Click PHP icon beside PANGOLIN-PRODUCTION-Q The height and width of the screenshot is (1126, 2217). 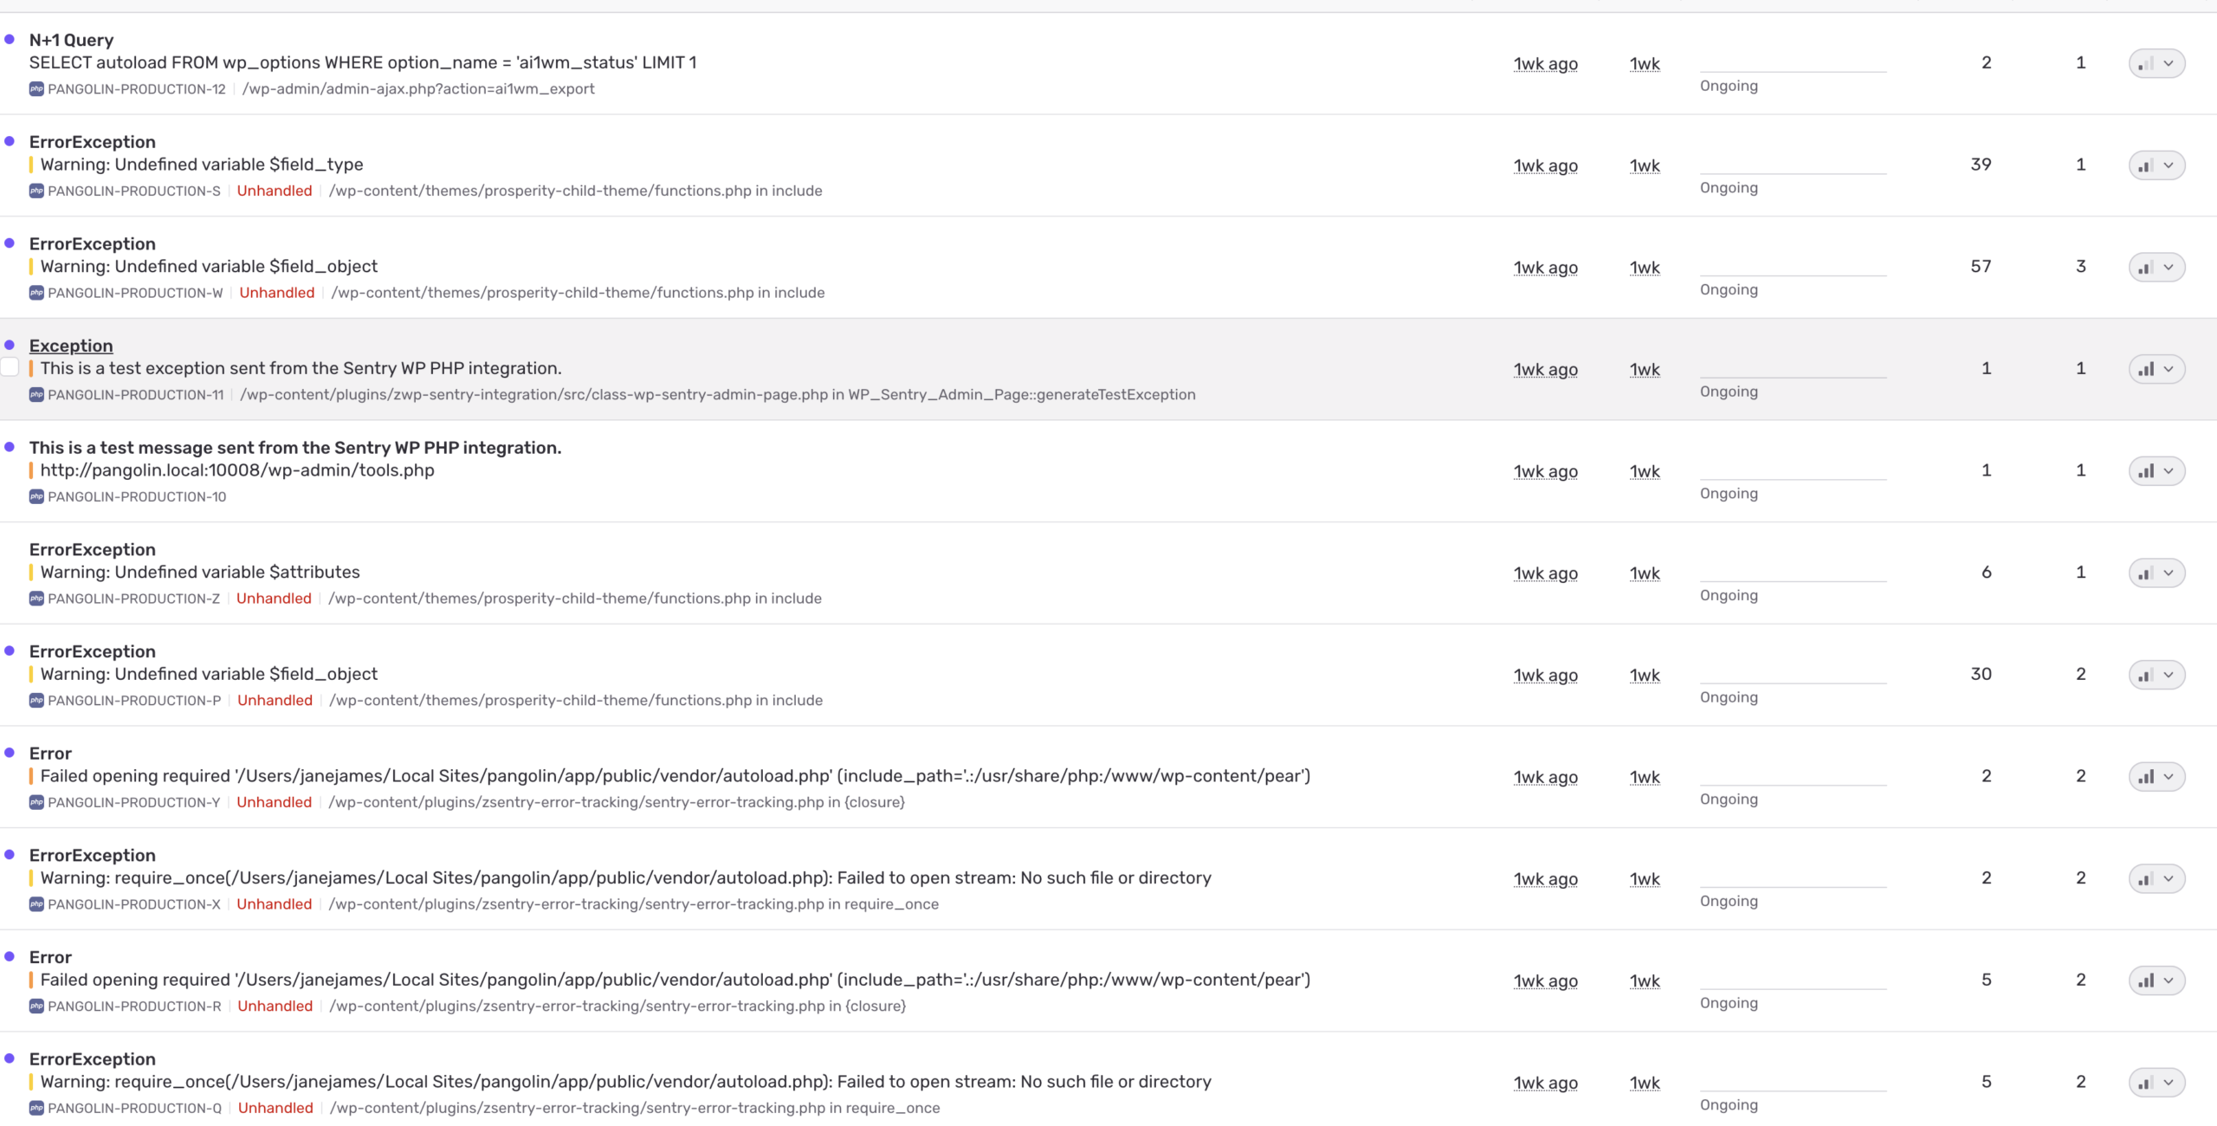36,1109
